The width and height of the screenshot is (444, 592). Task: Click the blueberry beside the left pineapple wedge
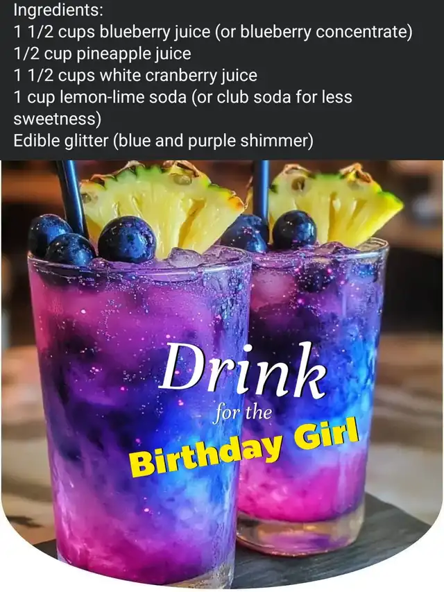(127, 239)
